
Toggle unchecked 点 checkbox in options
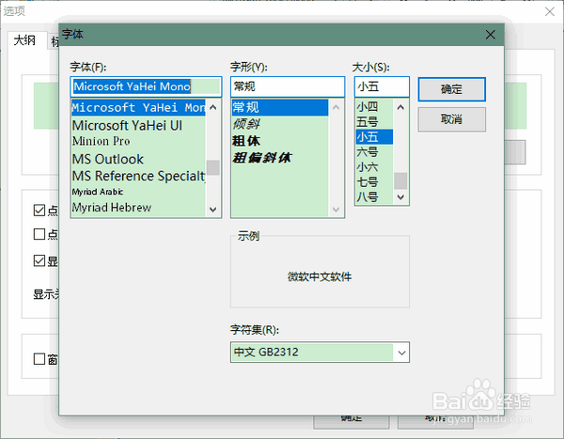[39, 234]
